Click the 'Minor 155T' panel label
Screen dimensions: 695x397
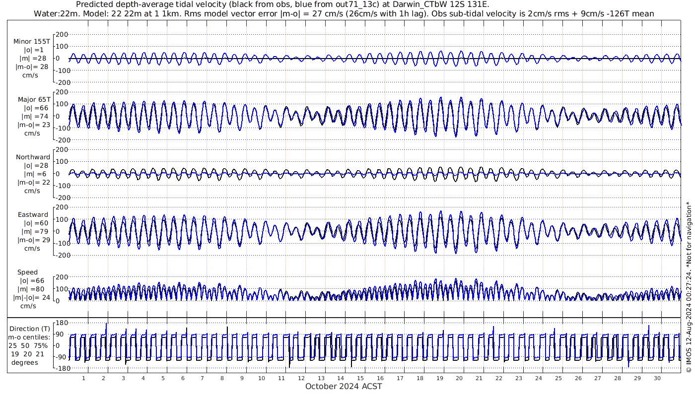point(32,42)
